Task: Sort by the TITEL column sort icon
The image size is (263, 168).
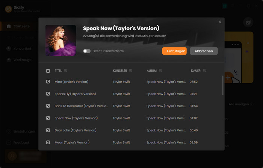Action: [65, 70]
